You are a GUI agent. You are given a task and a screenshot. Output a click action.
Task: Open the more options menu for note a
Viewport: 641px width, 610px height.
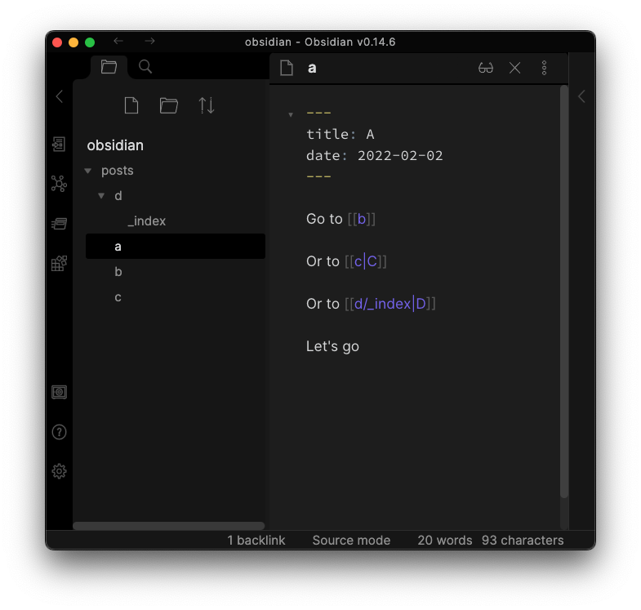click(x=545, y=68)
